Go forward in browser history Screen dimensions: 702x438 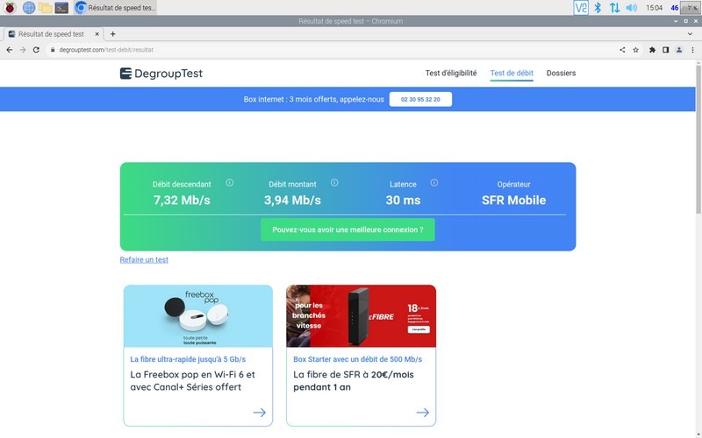23,50
